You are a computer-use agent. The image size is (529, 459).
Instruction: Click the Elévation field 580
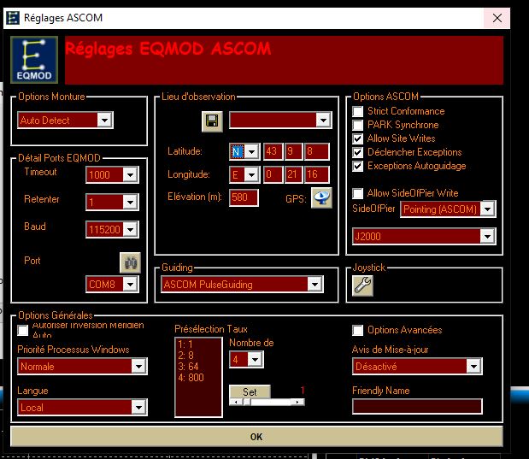[x=244, y=197]
